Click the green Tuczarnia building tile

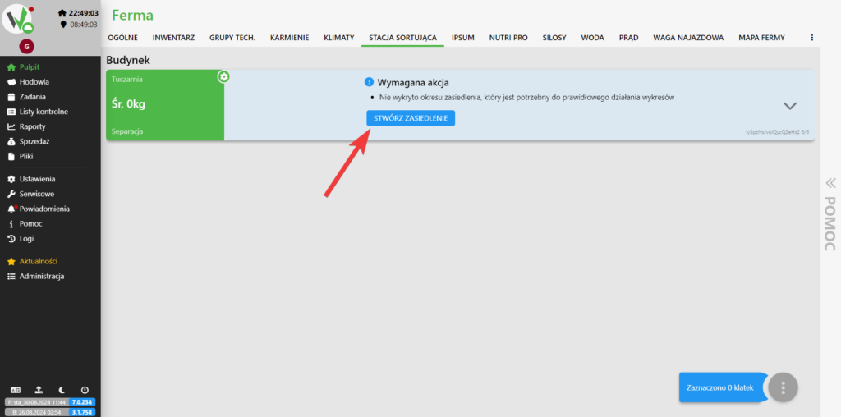(x=164, y=105)
